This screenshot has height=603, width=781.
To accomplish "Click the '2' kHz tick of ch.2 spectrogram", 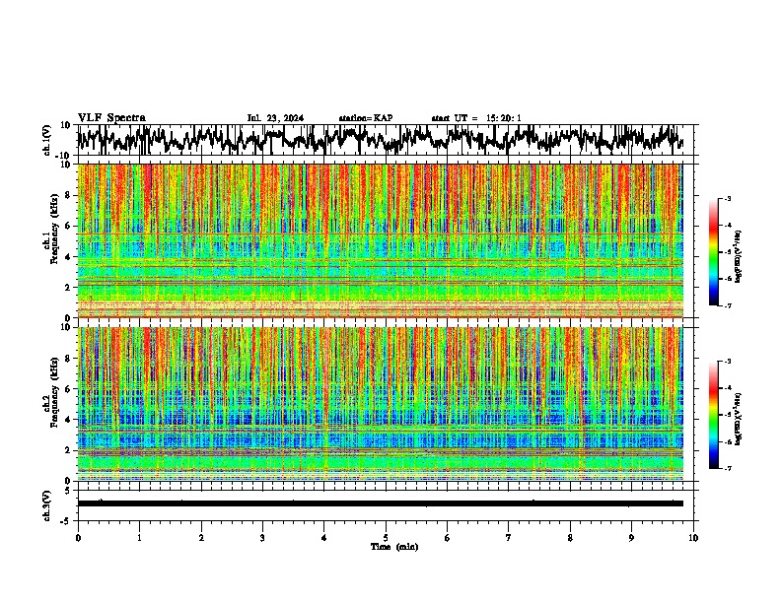I will (x=68, y=450).
